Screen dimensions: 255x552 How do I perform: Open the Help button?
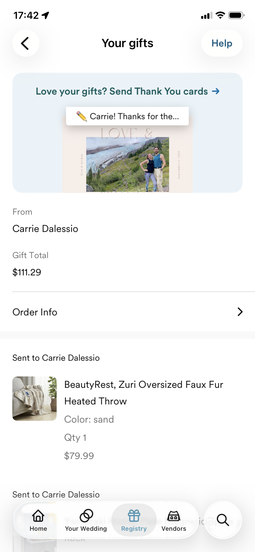tap(222, 43)
